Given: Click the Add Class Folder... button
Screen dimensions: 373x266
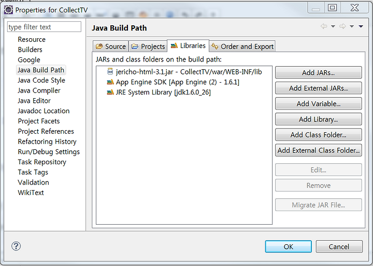Looking at the screenshot, I should (318, 135).
